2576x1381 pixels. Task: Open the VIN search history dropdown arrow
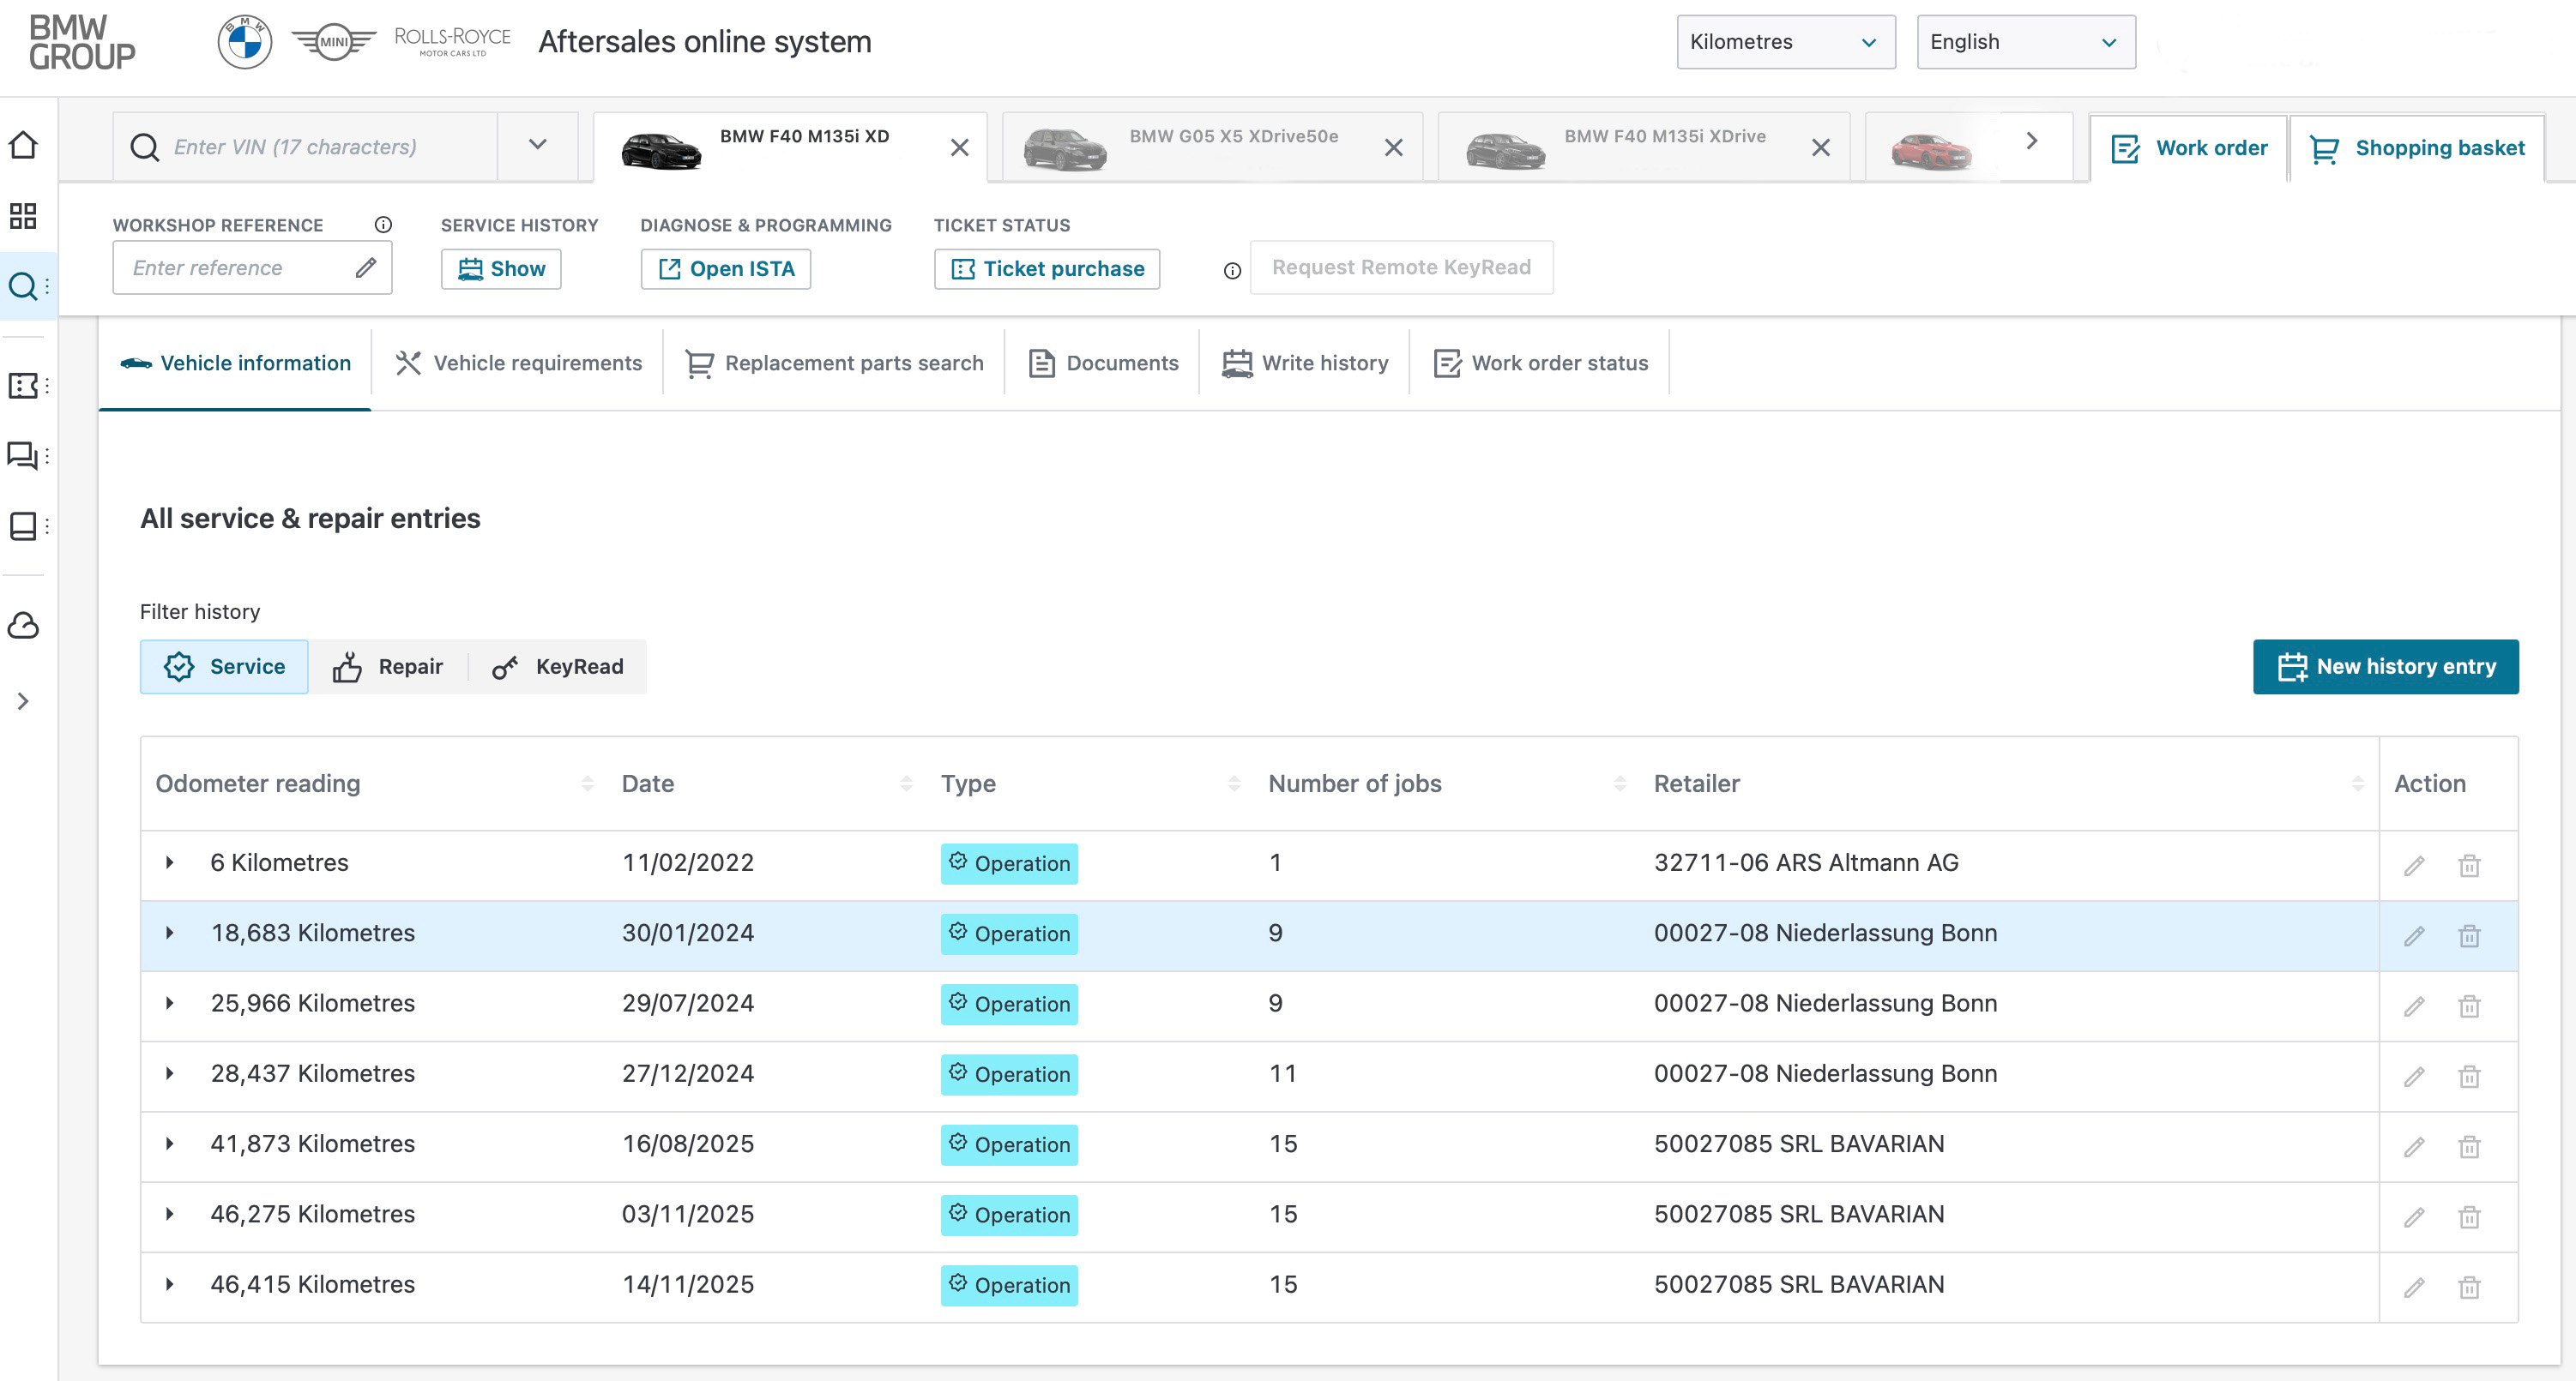click(538, 146)
